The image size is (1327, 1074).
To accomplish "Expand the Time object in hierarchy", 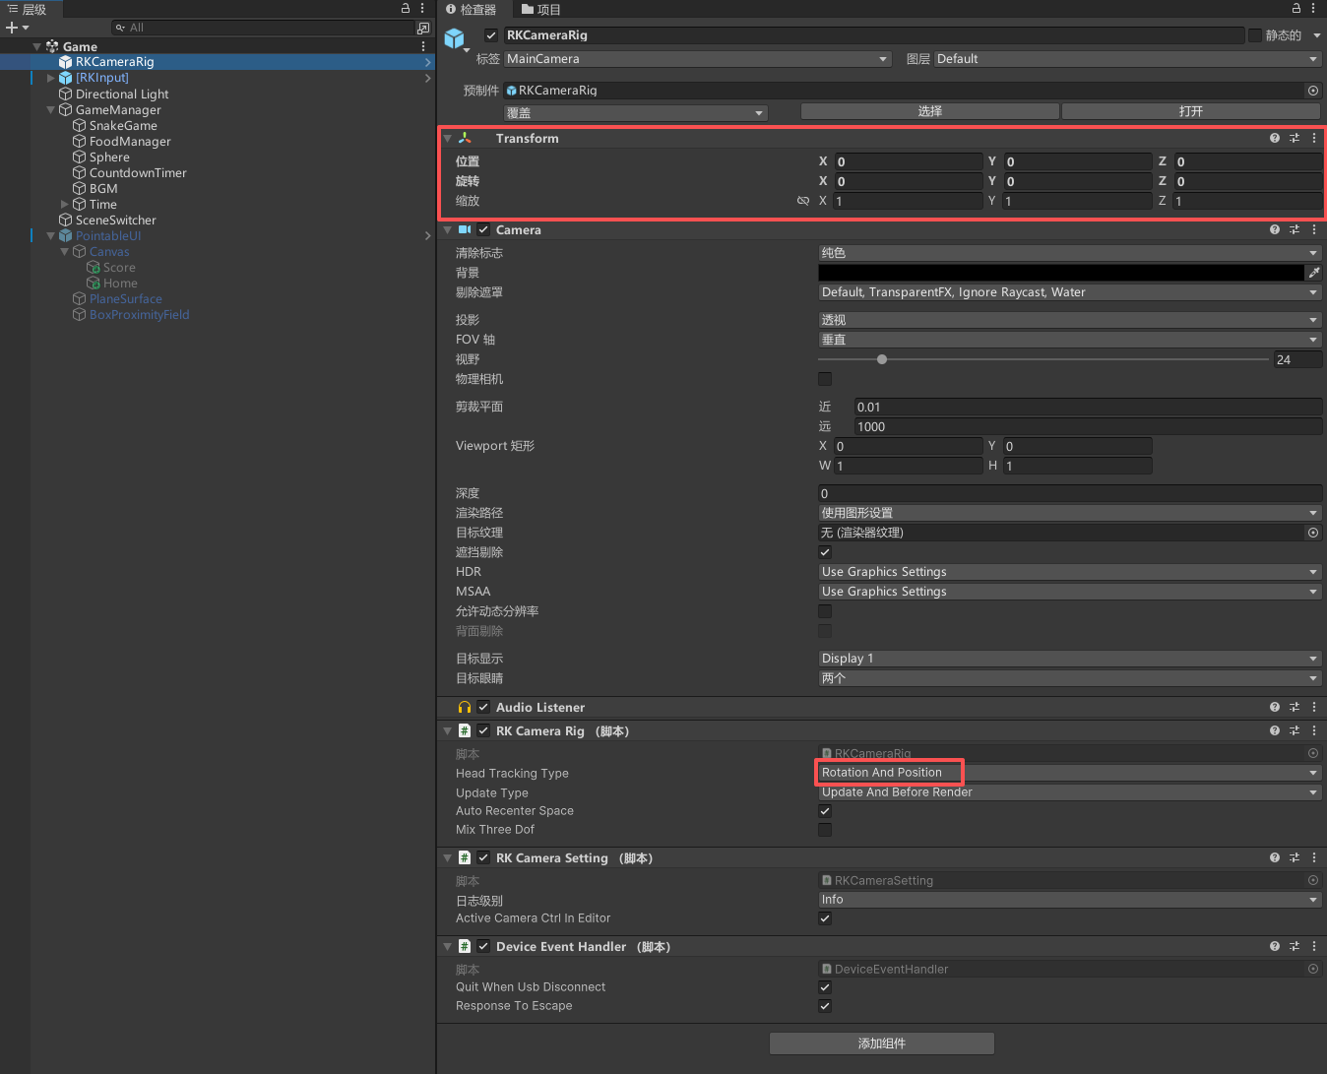I will [65, 205].
